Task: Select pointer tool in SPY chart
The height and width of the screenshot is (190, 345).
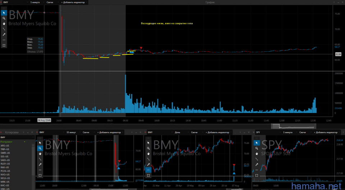Action: click(257, 143)
